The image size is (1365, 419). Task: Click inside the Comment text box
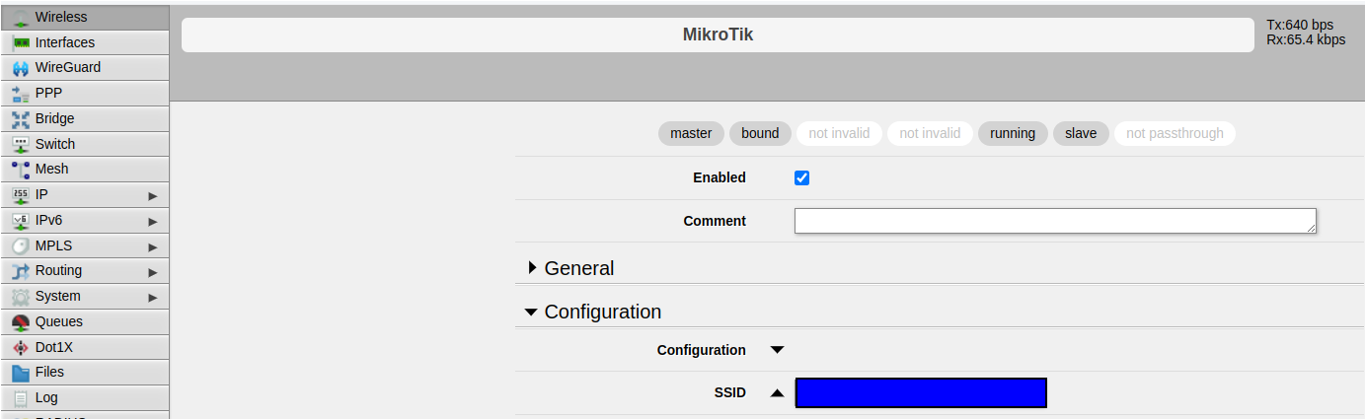pyautogui.click(x=1054, y=221)
